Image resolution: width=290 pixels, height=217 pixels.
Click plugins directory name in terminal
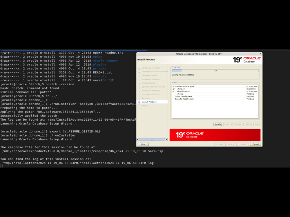(99, 65)
